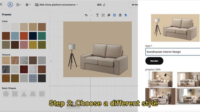Insert the rounded square basic shape
Viewport: 200px width, 112px height.
[42, 94]
